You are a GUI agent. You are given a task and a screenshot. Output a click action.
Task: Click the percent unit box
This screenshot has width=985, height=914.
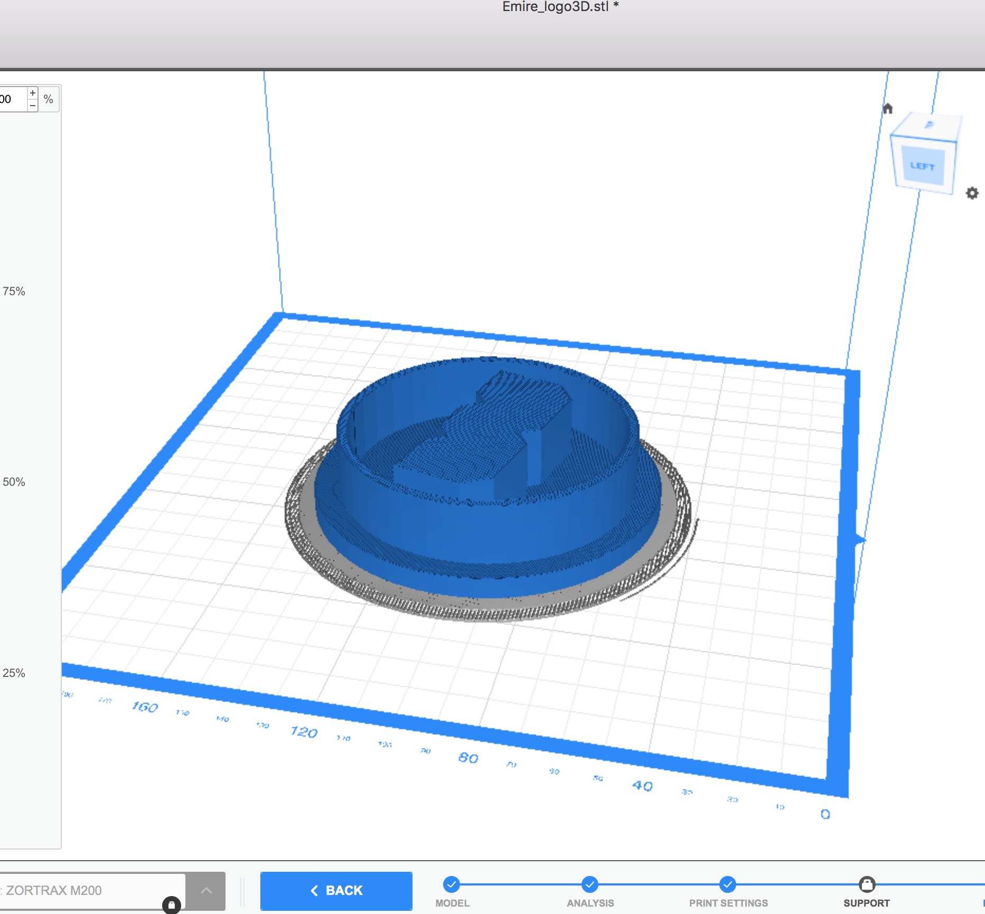pos(49,99)
